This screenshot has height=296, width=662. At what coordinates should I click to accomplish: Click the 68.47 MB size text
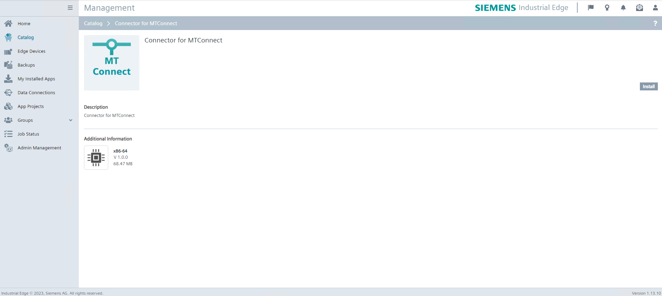pyautogui.click(x=123, y=164)
